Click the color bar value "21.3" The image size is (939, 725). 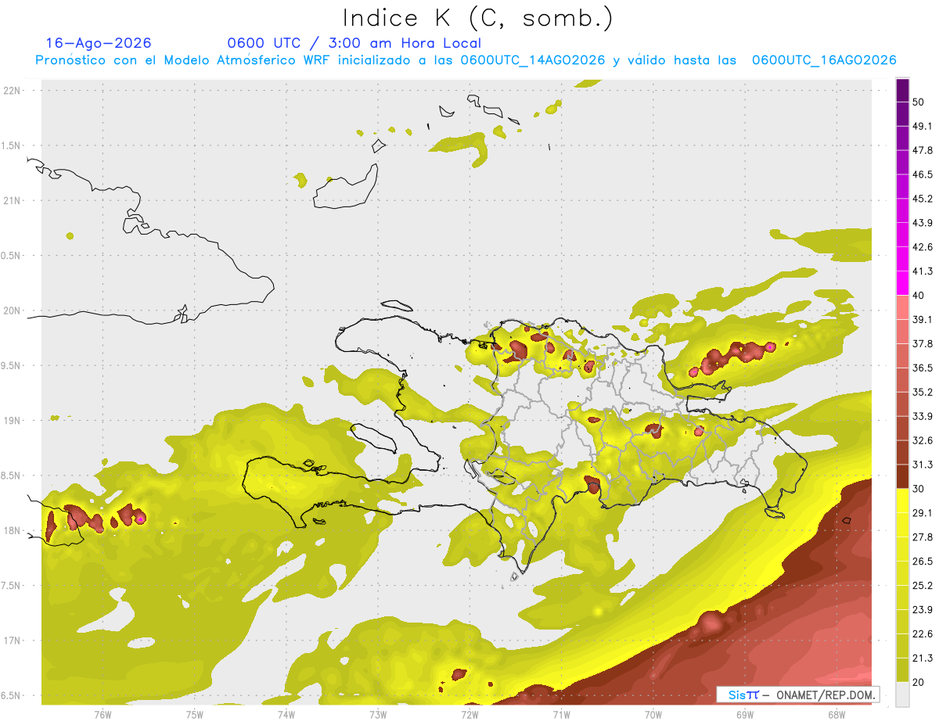pyautogui.click(x=923, y=659)
